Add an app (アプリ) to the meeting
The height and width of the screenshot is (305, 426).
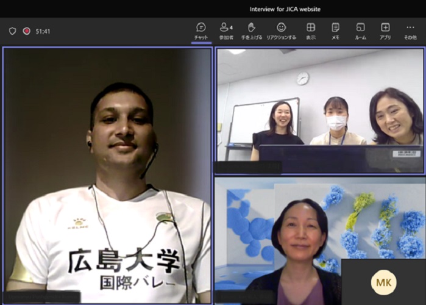point(385,30)
